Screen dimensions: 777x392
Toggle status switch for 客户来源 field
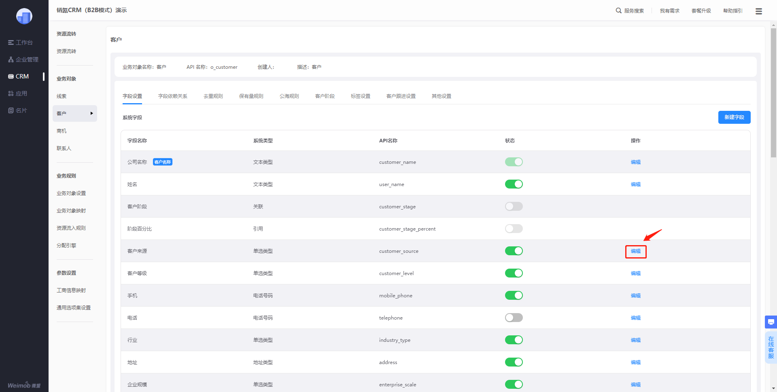pyautogui.click(x=514, y=251)
